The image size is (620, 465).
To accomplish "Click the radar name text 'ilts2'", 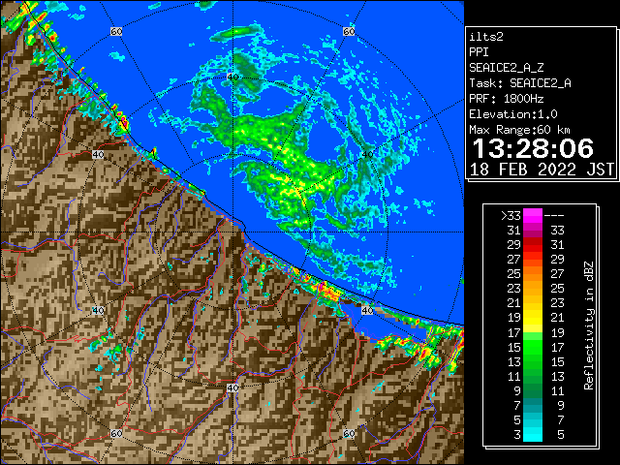I will (x=486, y=37).
